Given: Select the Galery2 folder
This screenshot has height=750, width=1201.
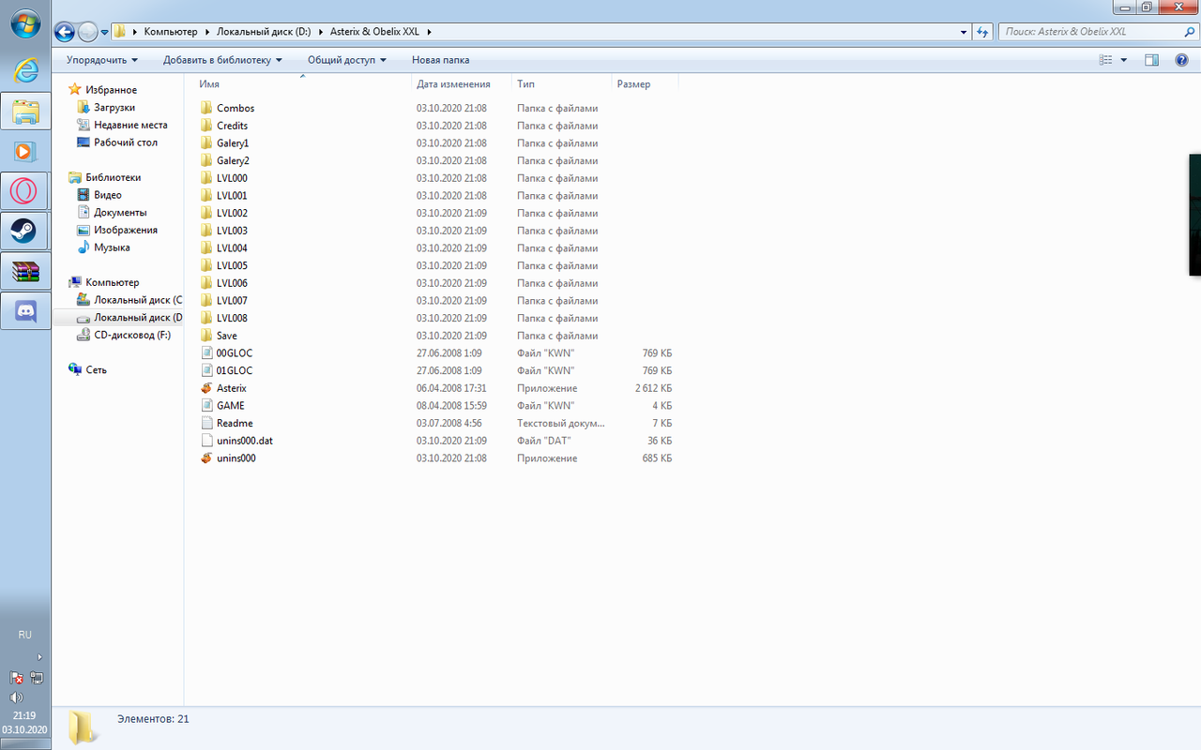Looking at the screenshot, I should tap(233, 160).
